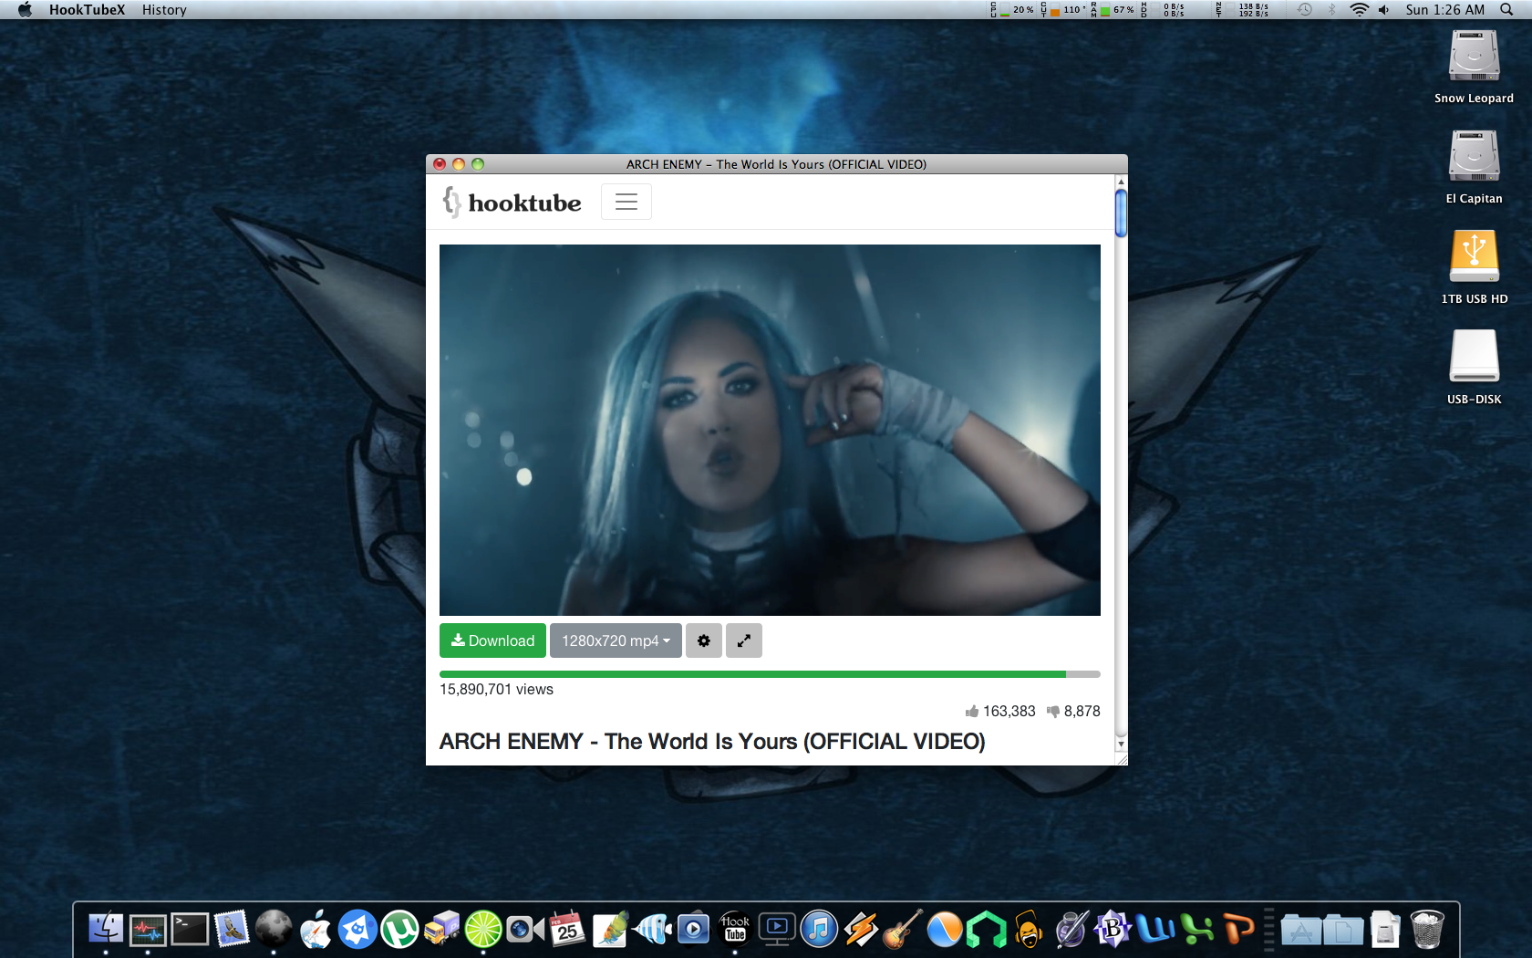Screen dimensions: 1532x958
Task: Select the 1TB USB HD drive icon
Action: [1474, 266]
